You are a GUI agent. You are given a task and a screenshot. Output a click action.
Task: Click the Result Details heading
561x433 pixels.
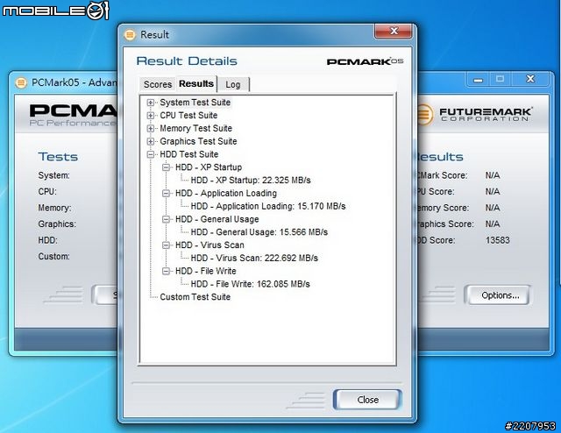[x=187, y=61]
